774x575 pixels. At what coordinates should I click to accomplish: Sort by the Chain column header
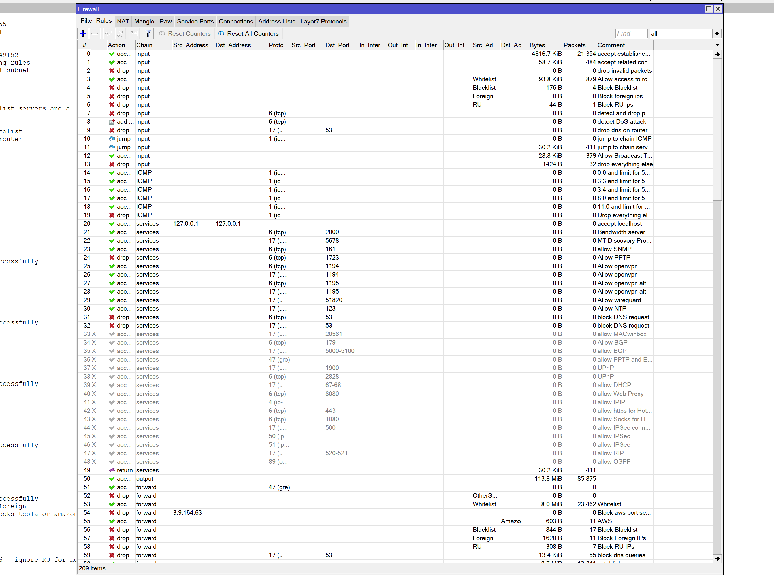click(x=153, y=45)
